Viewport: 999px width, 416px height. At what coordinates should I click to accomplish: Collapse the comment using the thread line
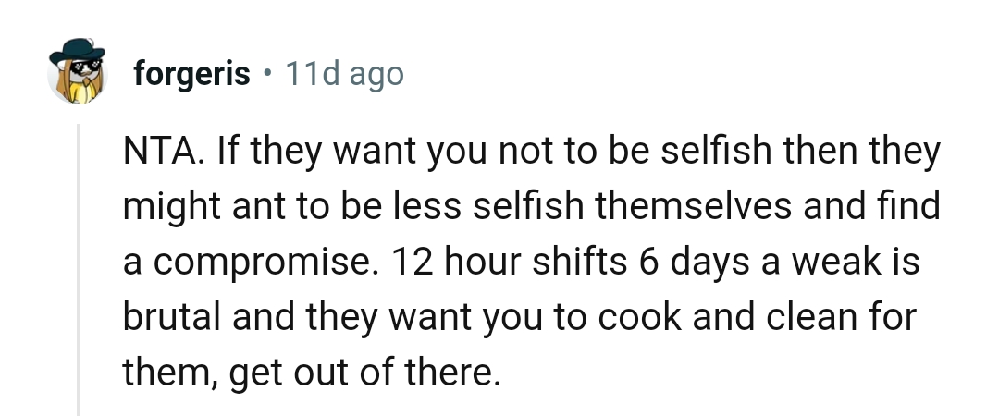pos(79,268)
